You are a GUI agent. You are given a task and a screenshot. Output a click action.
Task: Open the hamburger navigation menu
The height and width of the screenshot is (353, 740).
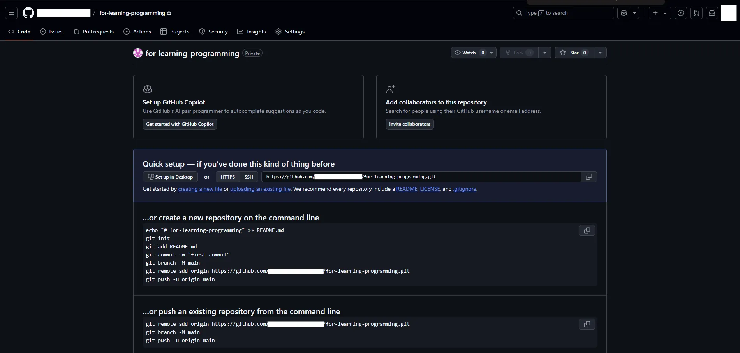pos(11,13)
